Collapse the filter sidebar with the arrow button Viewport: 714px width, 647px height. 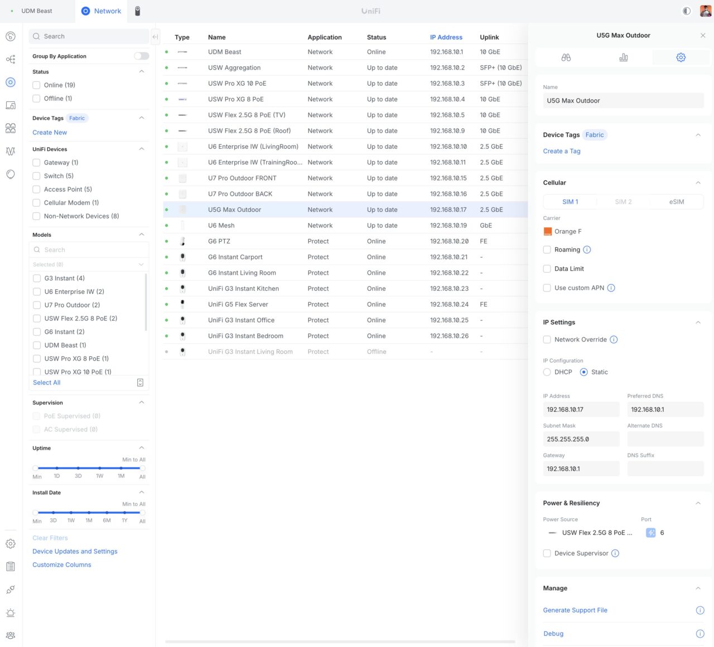[156, 37]
